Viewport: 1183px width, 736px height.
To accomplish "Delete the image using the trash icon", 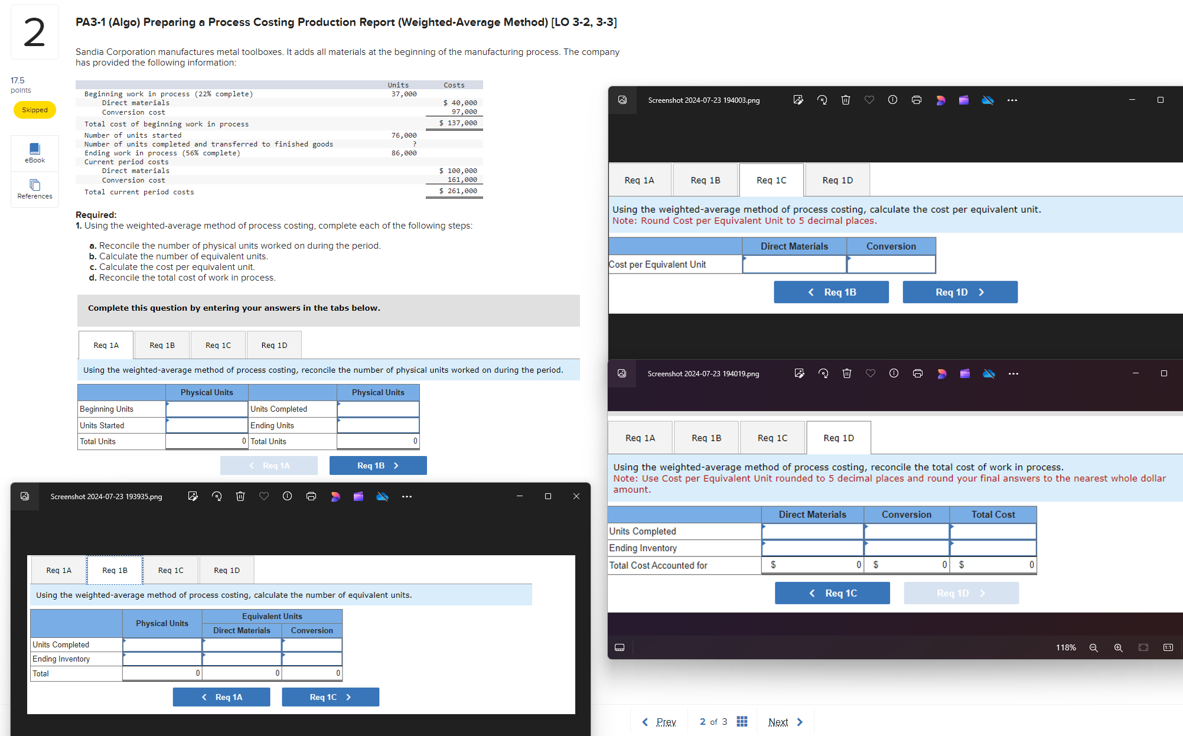I will coord(845,100).
